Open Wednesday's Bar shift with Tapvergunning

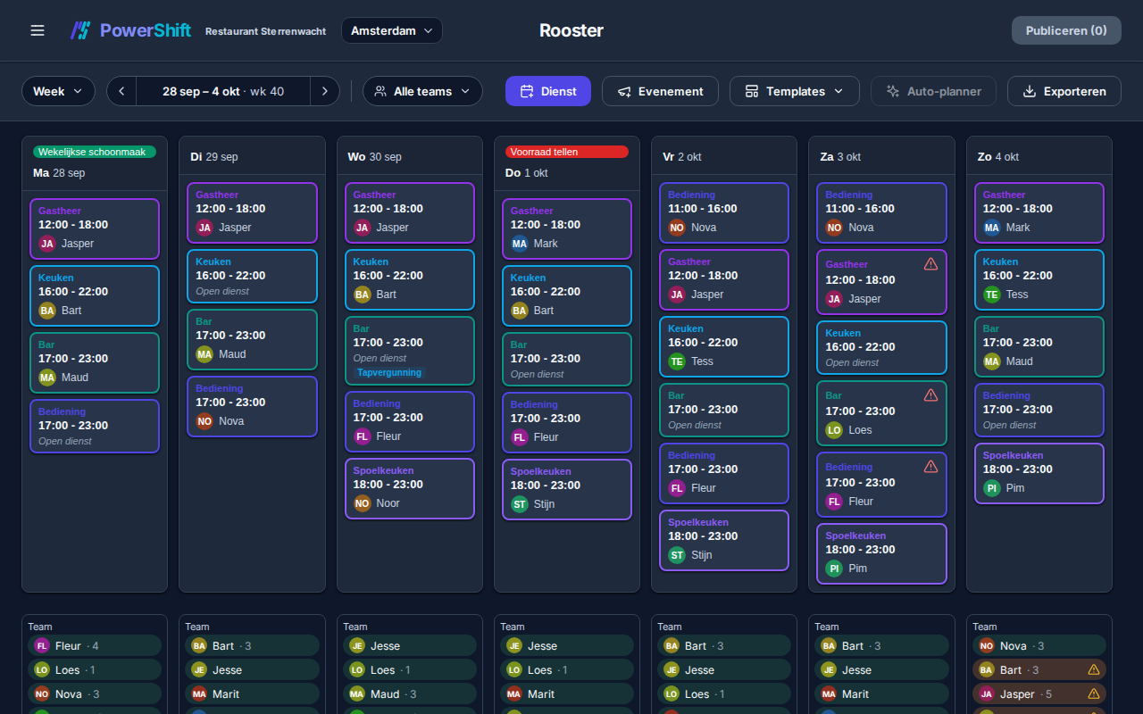click(409, 351)
